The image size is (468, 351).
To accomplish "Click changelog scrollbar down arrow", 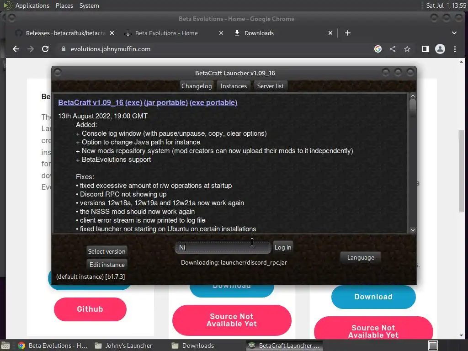I will point(413,230).
